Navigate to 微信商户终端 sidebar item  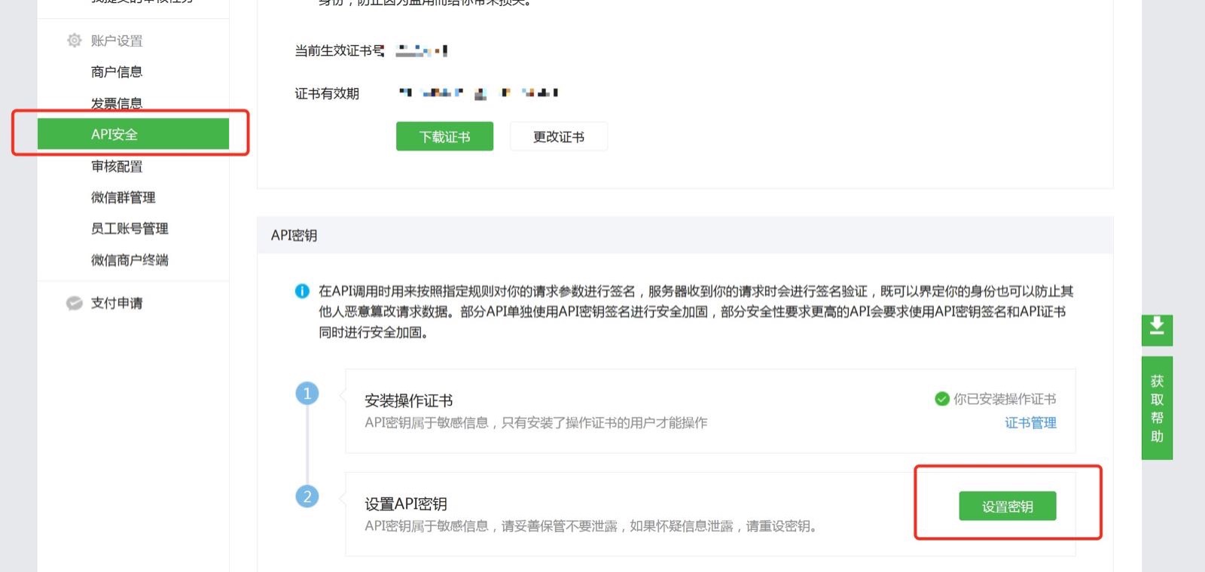tap(130, 260)
